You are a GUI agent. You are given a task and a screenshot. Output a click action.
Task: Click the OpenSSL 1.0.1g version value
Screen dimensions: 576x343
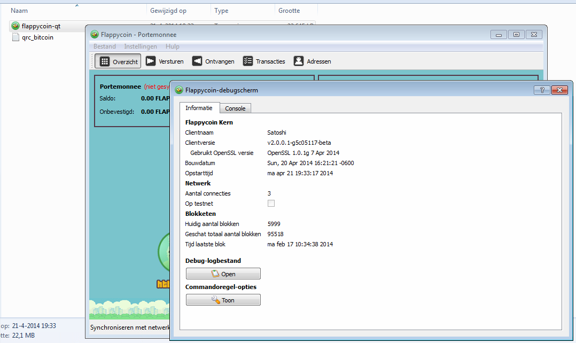[303, 153]
